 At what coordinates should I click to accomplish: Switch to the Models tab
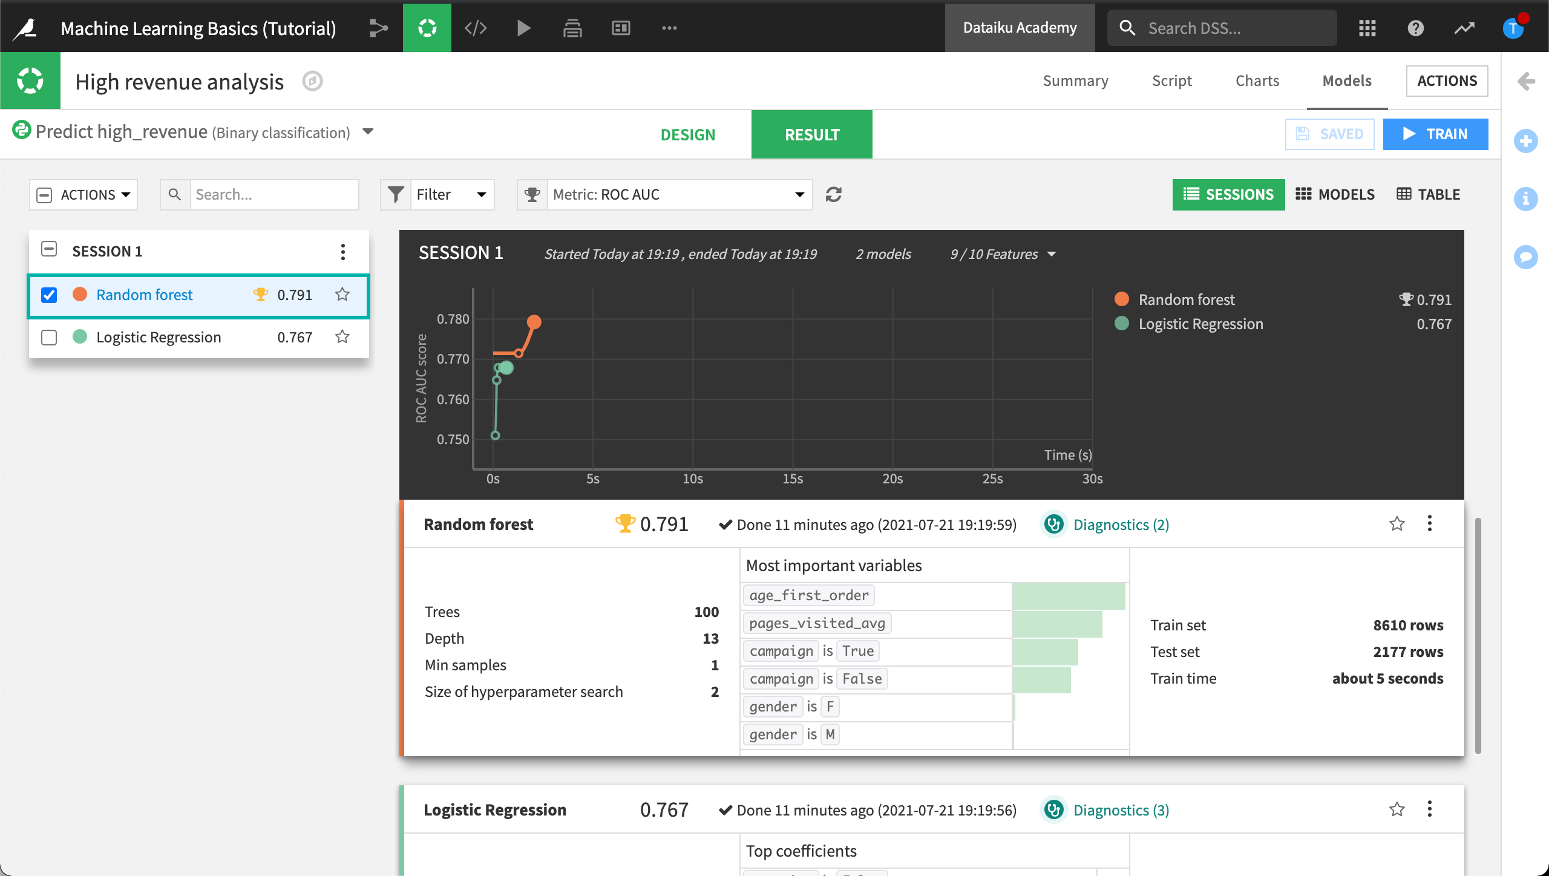tap(1347, 80)
